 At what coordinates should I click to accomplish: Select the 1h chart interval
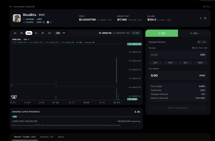tap(36, 33)
